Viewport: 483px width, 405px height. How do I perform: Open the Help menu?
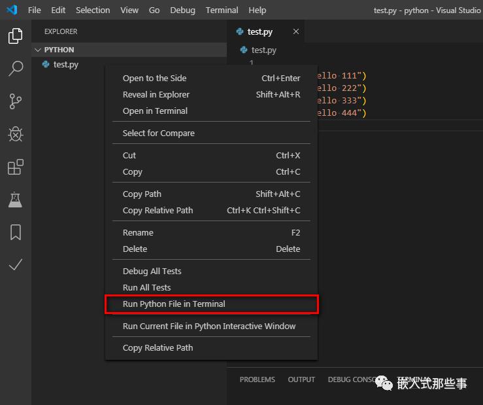(x=258, y=10)
